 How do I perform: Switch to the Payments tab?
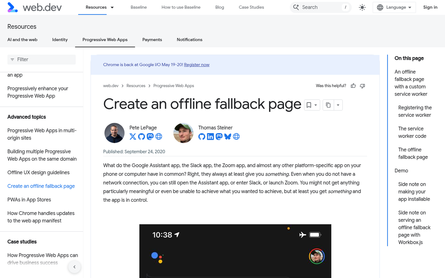pyautogui.click(x=152, y=40)
